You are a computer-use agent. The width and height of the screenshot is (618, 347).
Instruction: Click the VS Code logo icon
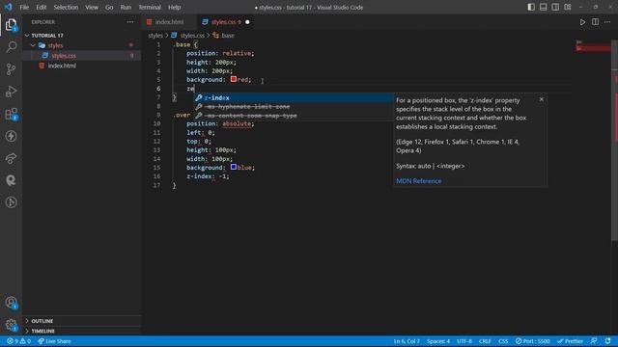tap(9, 7)
